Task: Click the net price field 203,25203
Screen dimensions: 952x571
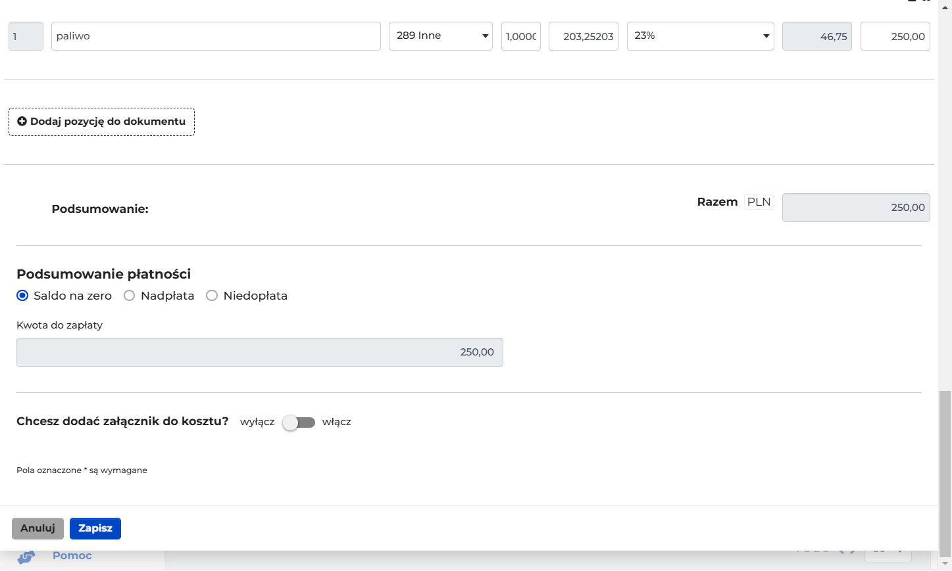Action: [x=584, y=36]
